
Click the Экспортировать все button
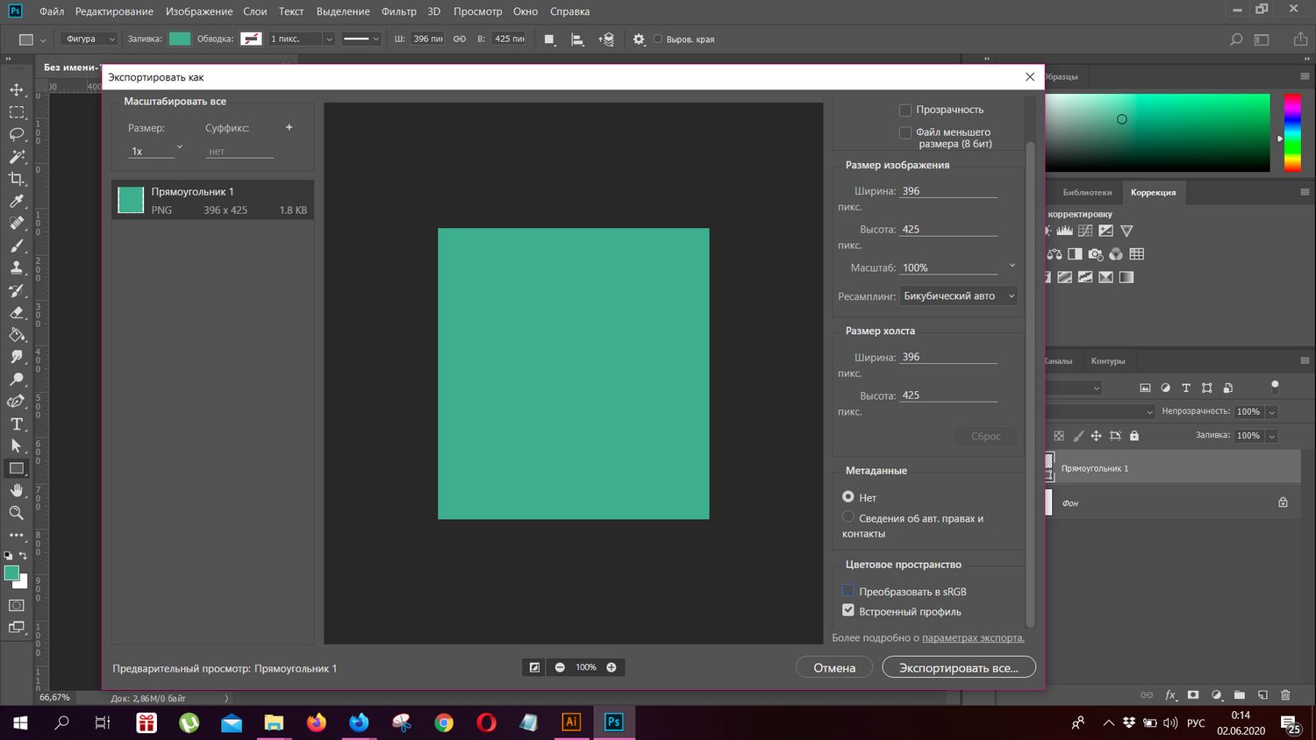958,668
